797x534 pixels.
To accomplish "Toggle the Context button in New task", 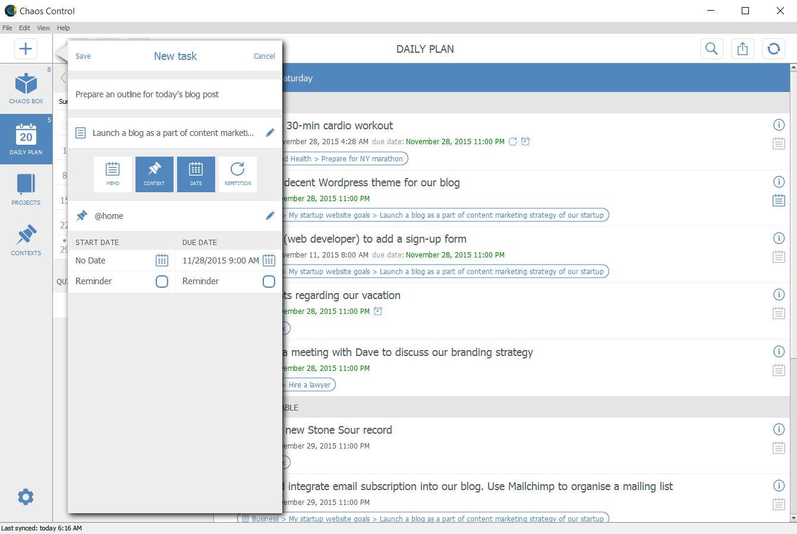I will [155, 174].
